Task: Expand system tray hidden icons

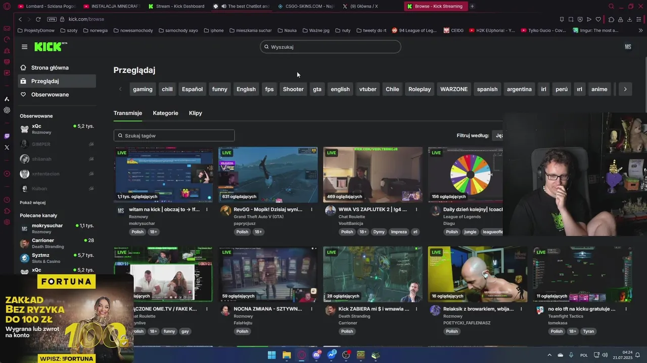Action: pos(550,355)
